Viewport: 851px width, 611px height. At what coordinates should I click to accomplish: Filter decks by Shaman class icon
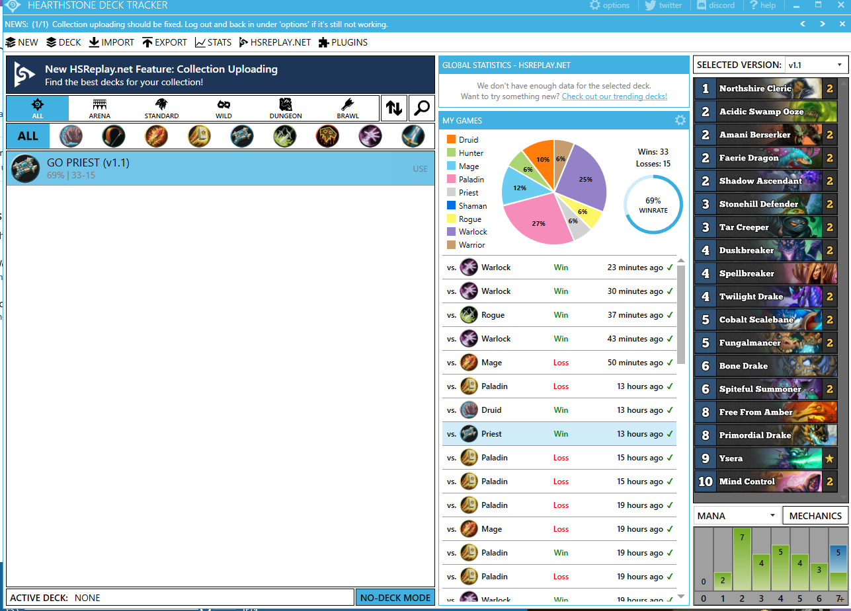327,136
